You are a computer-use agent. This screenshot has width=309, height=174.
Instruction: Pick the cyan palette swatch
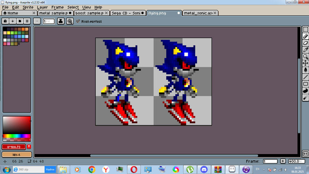point(23,36)
